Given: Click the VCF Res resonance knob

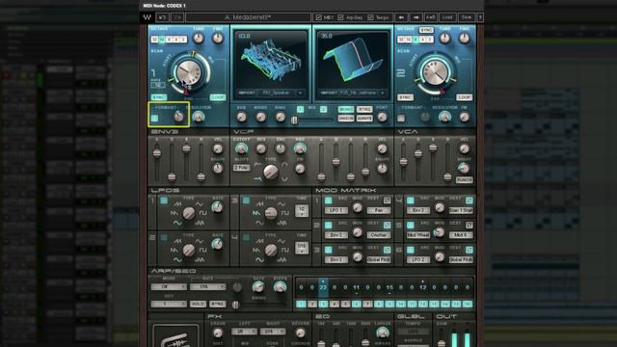Looking at the screenshot, I should tap(261, 148).
